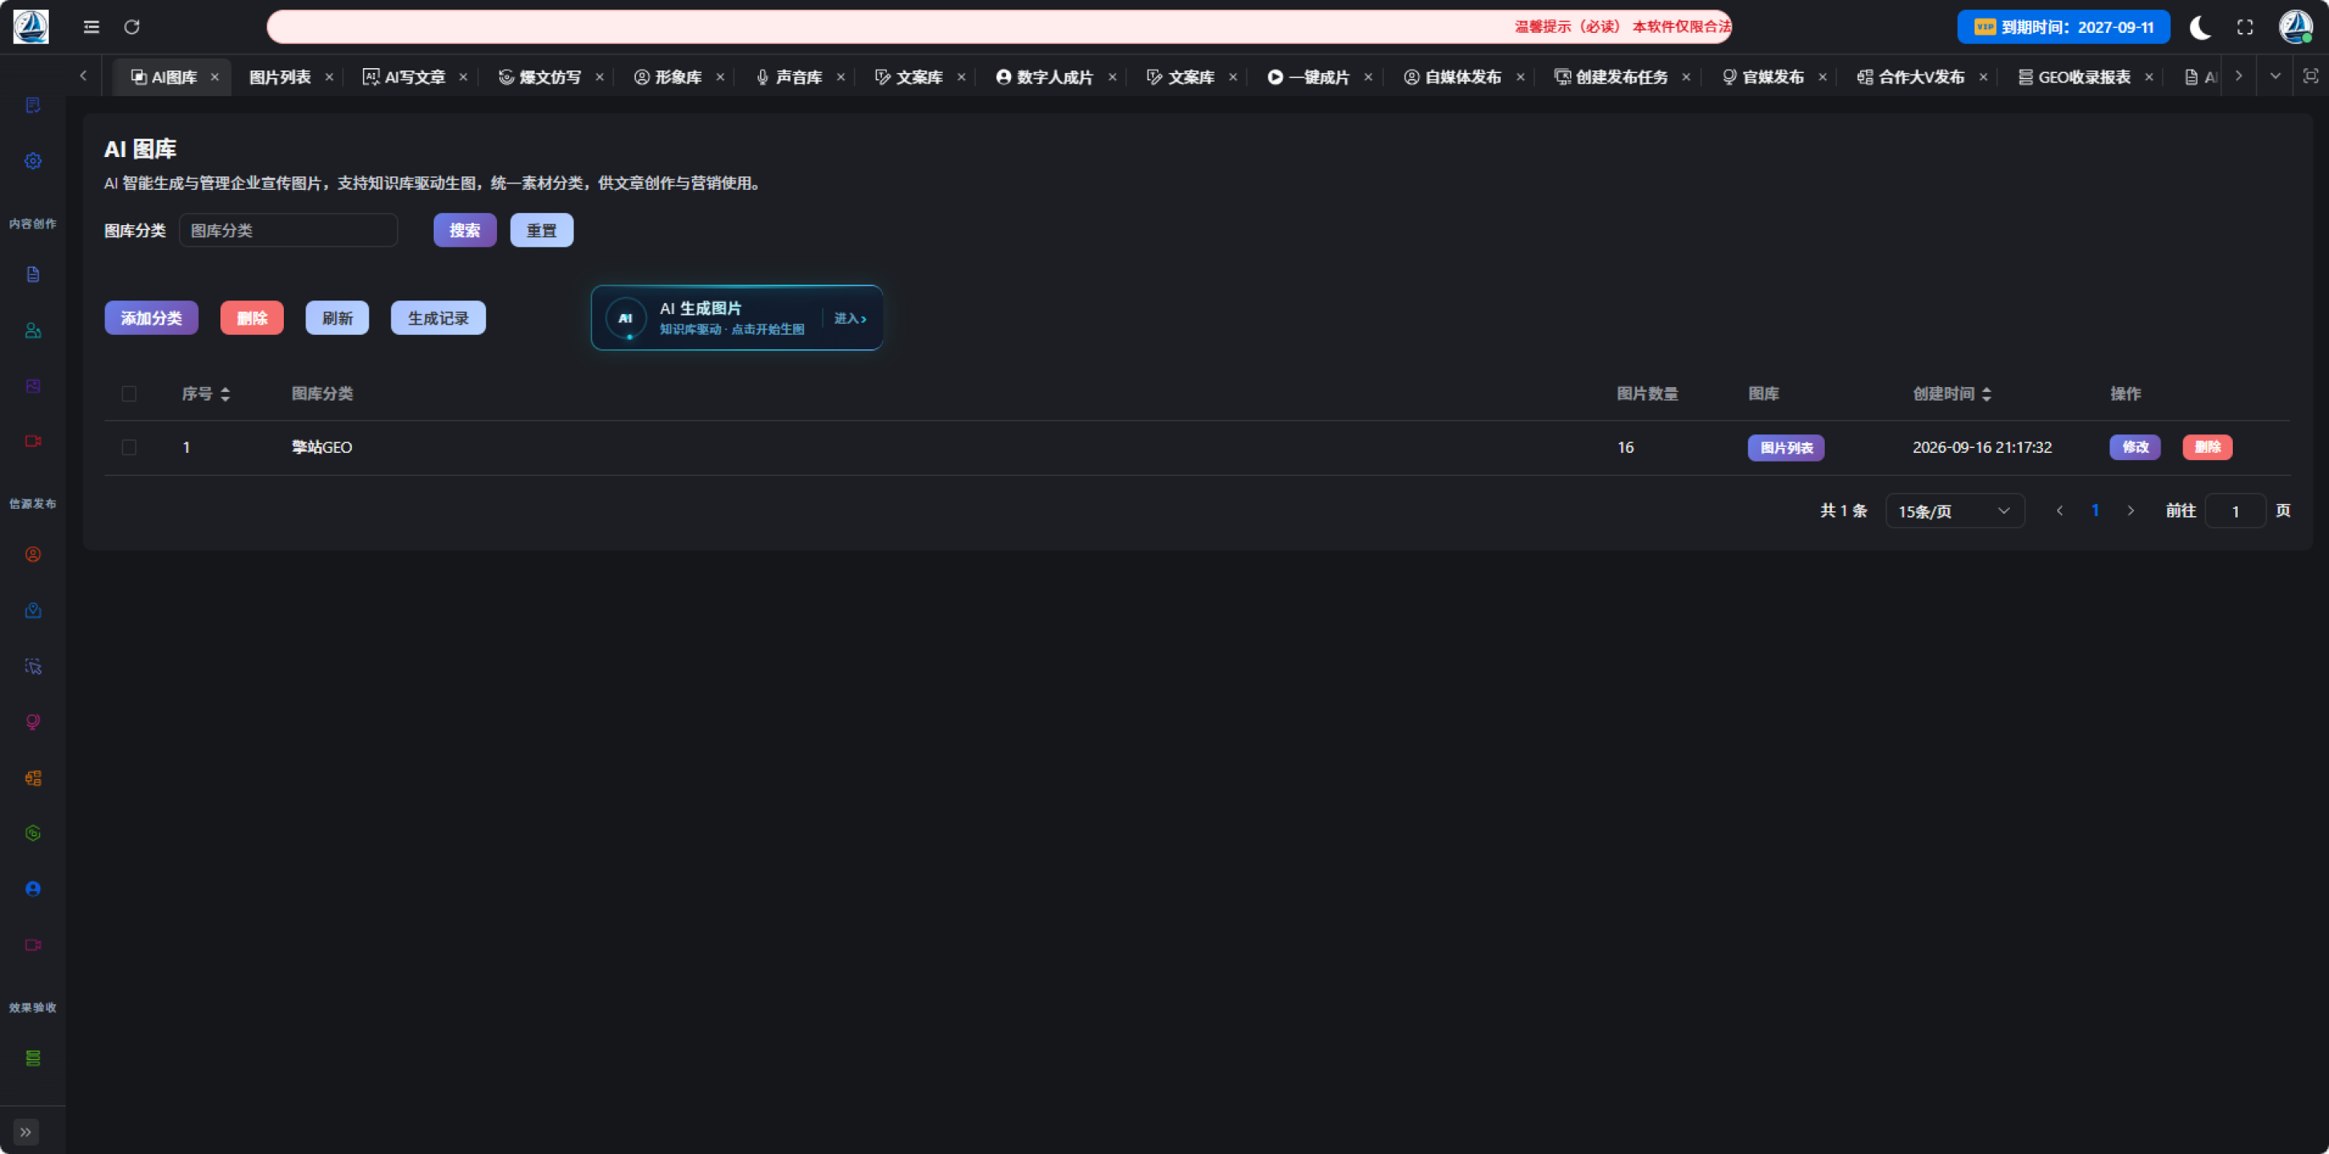The image size is (2329, 1154).
Task: Open the orange user circle sidebar icon
Action: 33,555
